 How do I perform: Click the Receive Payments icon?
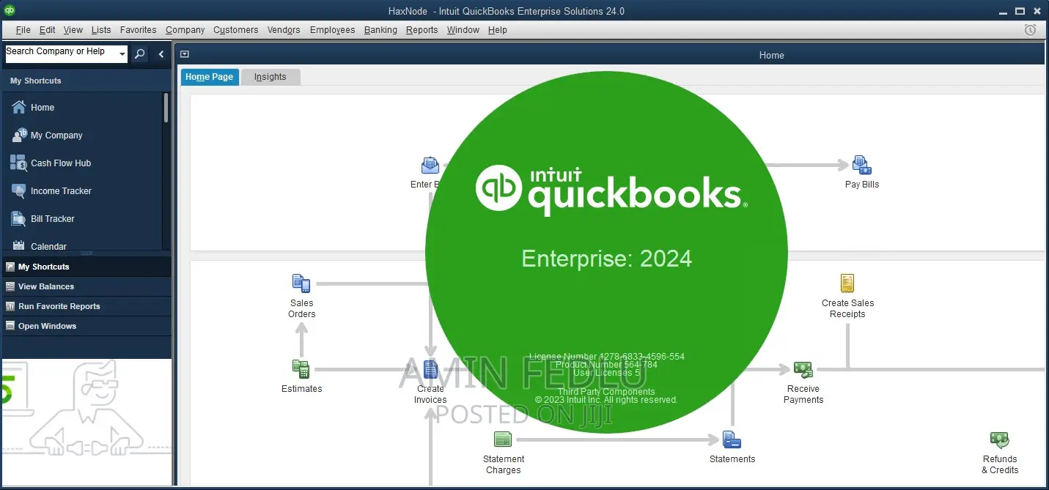(x=803, y=370)
